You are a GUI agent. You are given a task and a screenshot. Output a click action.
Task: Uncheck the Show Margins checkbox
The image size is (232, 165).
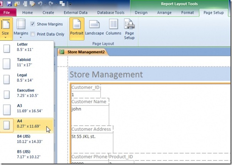pos(33,24)
